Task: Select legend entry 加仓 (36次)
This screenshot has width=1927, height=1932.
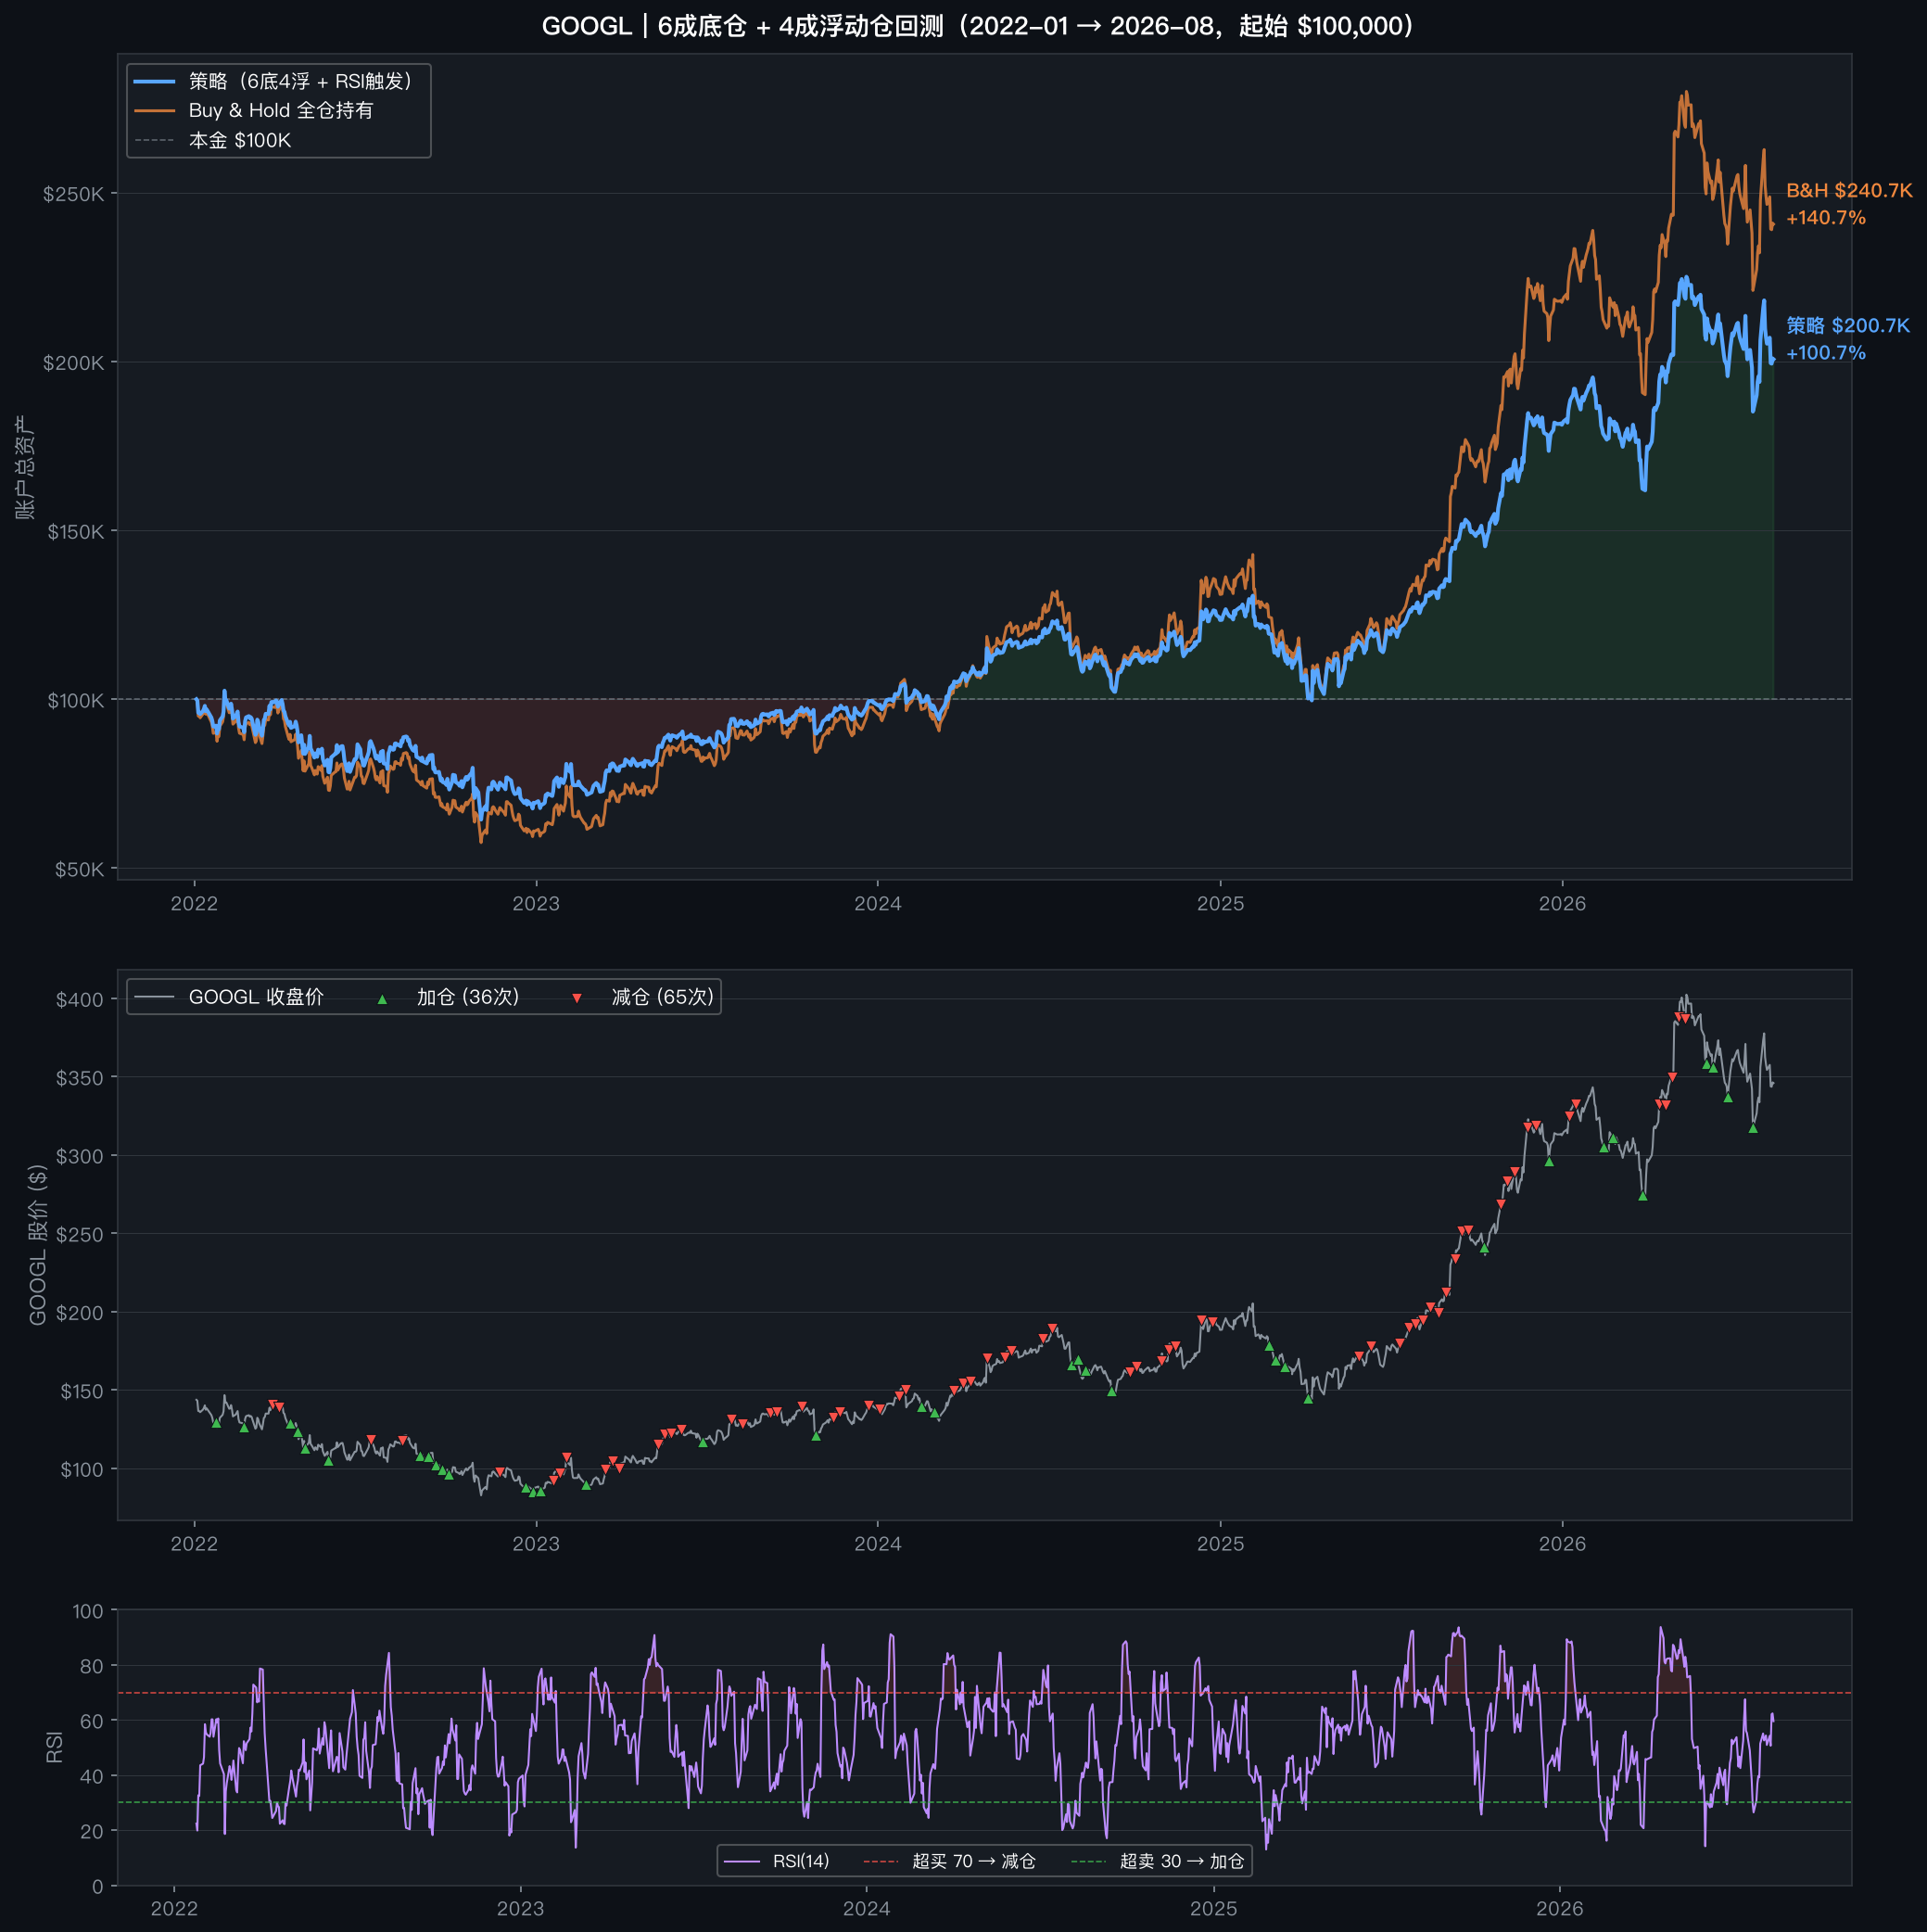Action: (x=468, y=997)
